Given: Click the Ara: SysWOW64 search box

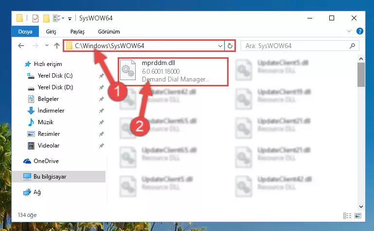Looking at the screenshot, I should pos(300,46).
